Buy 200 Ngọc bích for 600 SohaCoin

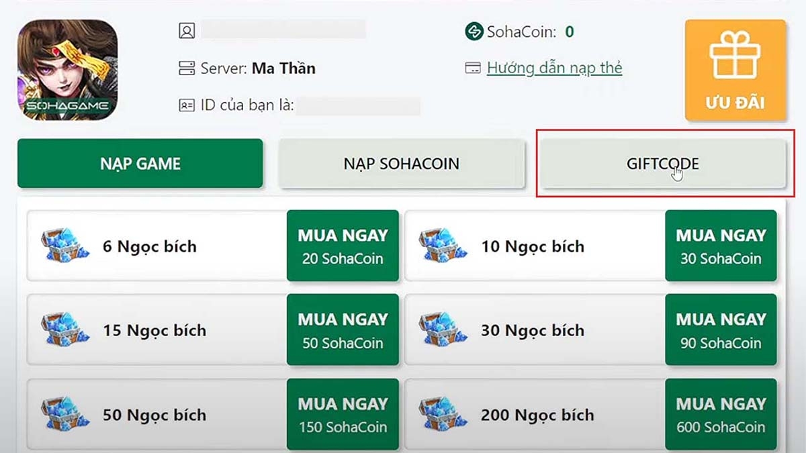click(721, 414)
